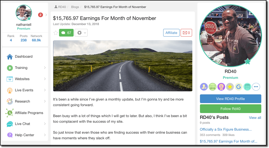The image size is (269, 148).
Task: Expand the Websites menu chevron
Action: [45, 79]
